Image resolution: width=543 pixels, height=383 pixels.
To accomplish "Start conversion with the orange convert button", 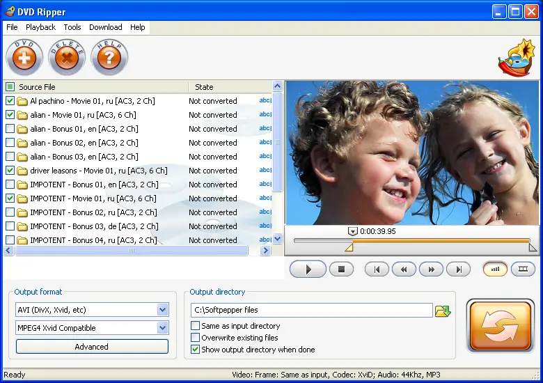I will (501, 325).
